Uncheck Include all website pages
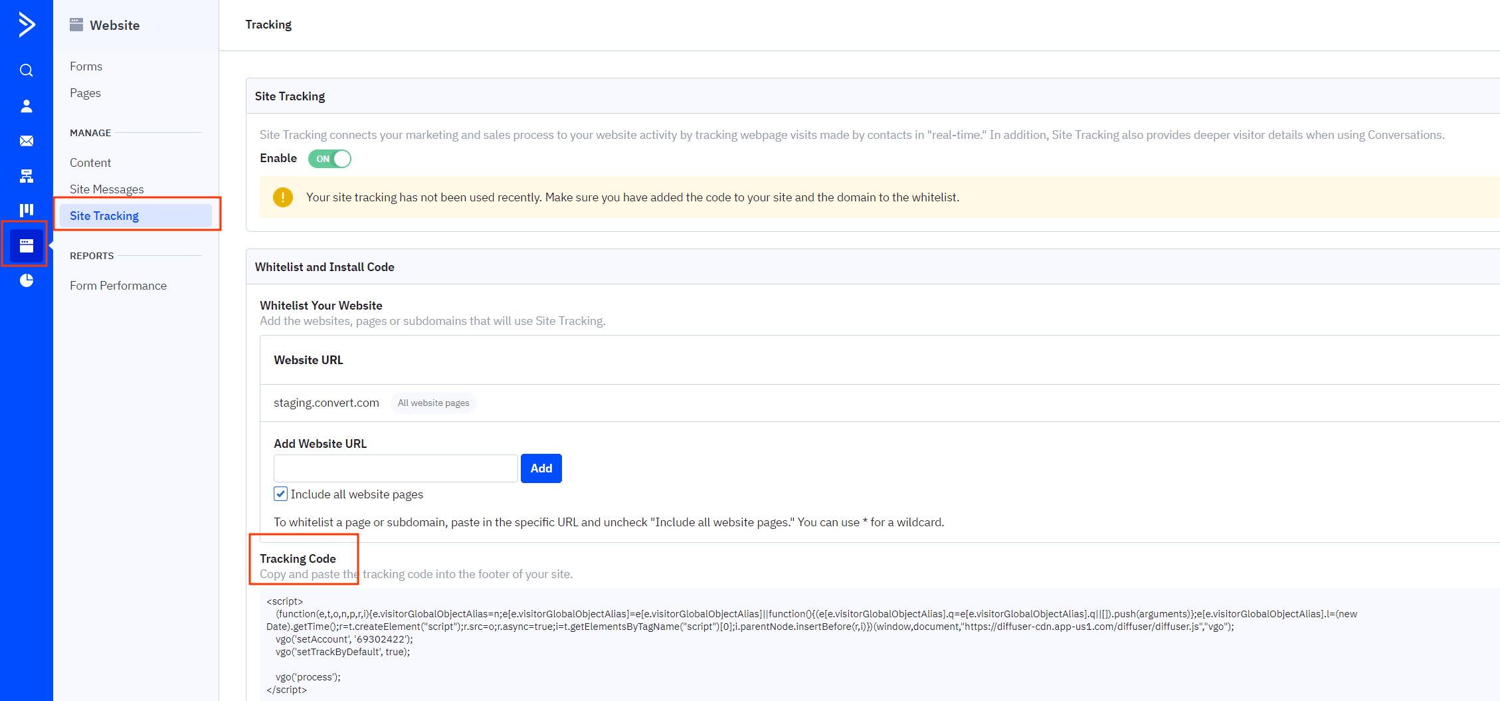The image size is (1500, 701). click(x=280, y=494)
